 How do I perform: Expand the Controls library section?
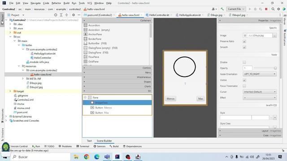click(117, 68)
